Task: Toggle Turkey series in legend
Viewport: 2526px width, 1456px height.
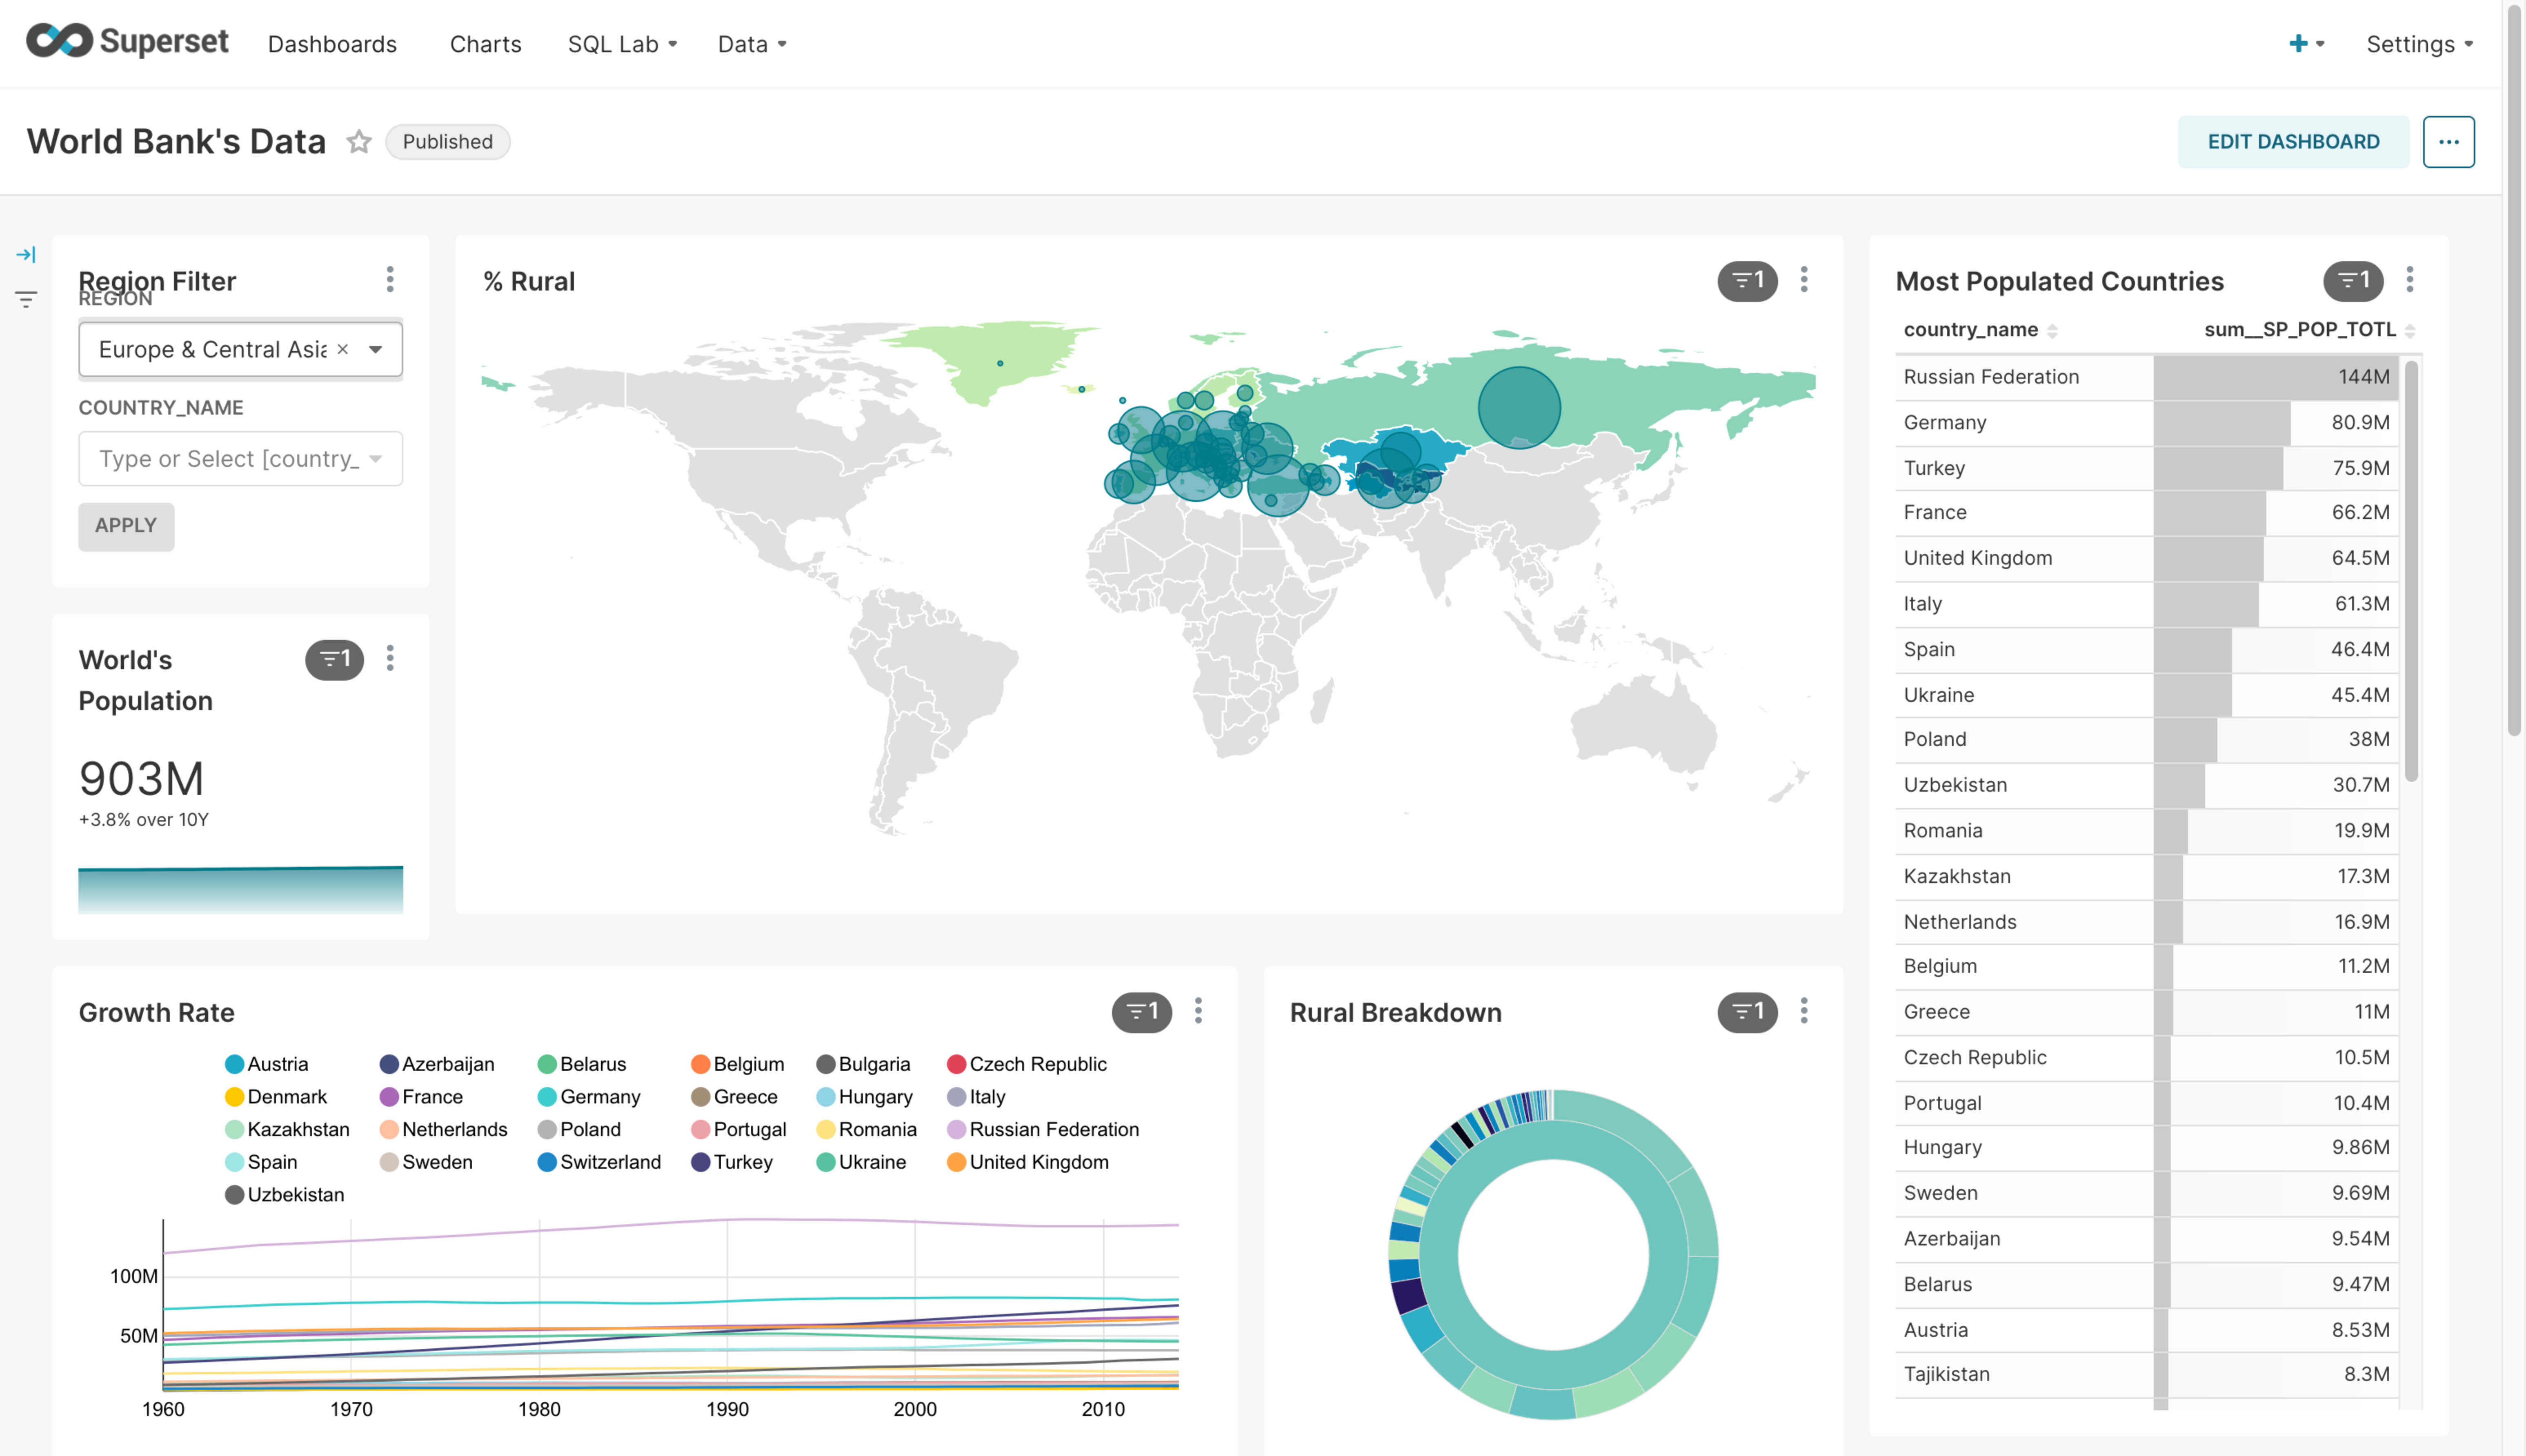Action: [732, 1162]
